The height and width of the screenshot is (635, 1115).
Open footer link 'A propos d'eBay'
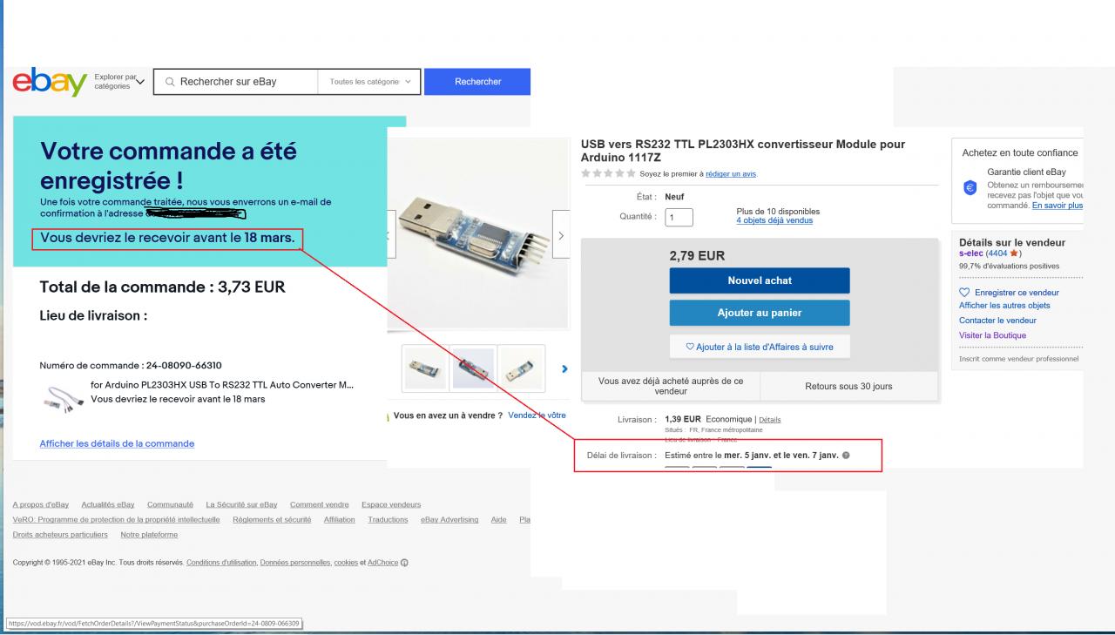41,504
